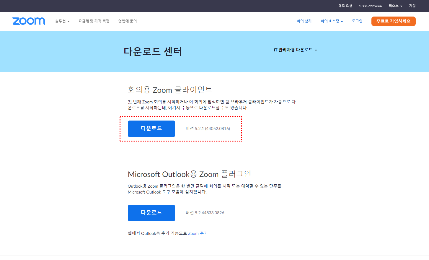
Task: Click the 회의 참가 link
Action: [x=304, y=21]
